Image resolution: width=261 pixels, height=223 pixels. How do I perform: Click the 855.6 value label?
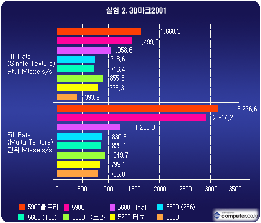coord(117,78)
